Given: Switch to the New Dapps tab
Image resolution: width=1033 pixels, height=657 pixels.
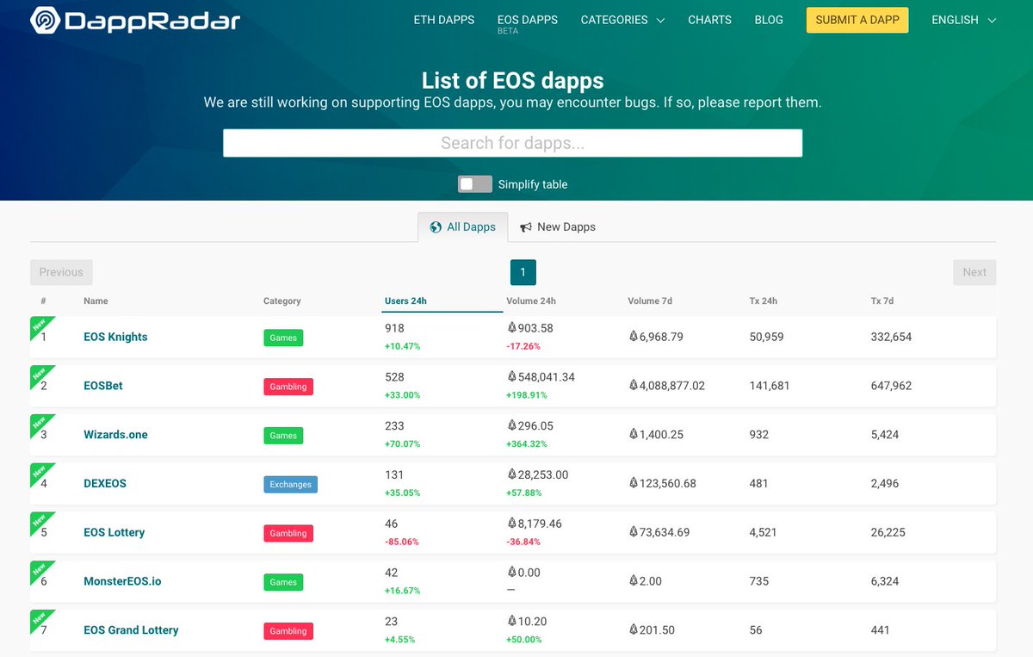Looking at the screenshot, I should 565,226.
